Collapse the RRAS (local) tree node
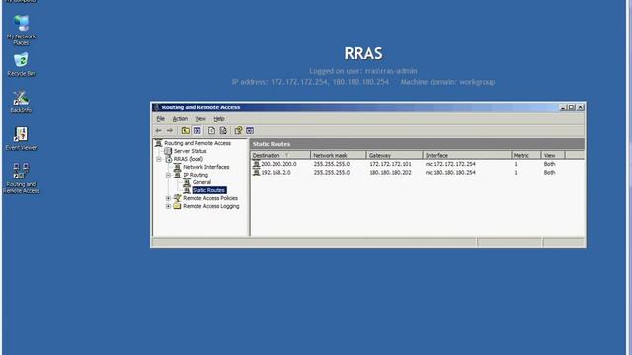Viewport: 632px width, 355px height. pos(159,159)
